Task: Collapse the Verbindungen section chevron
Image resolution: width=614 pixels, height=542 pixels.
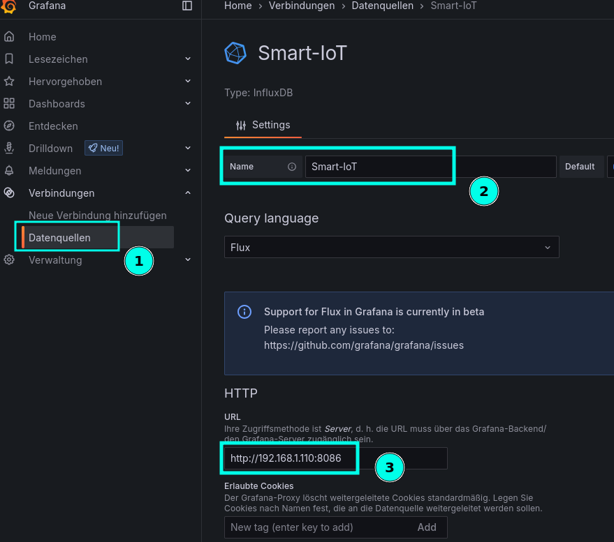Action: pyautogui.click(x=188, y=193)
